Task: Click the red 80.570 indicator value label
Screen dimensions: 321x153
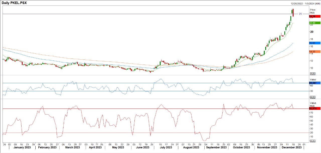Action: pyautogui.click(x=314, y=109)
